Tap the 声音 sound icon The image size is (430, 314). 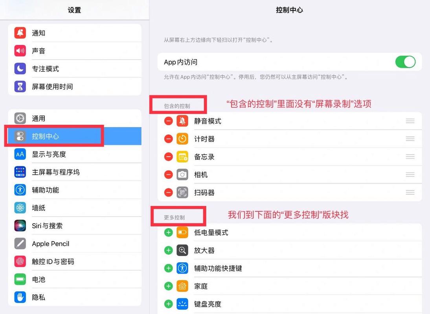point(20,51)
